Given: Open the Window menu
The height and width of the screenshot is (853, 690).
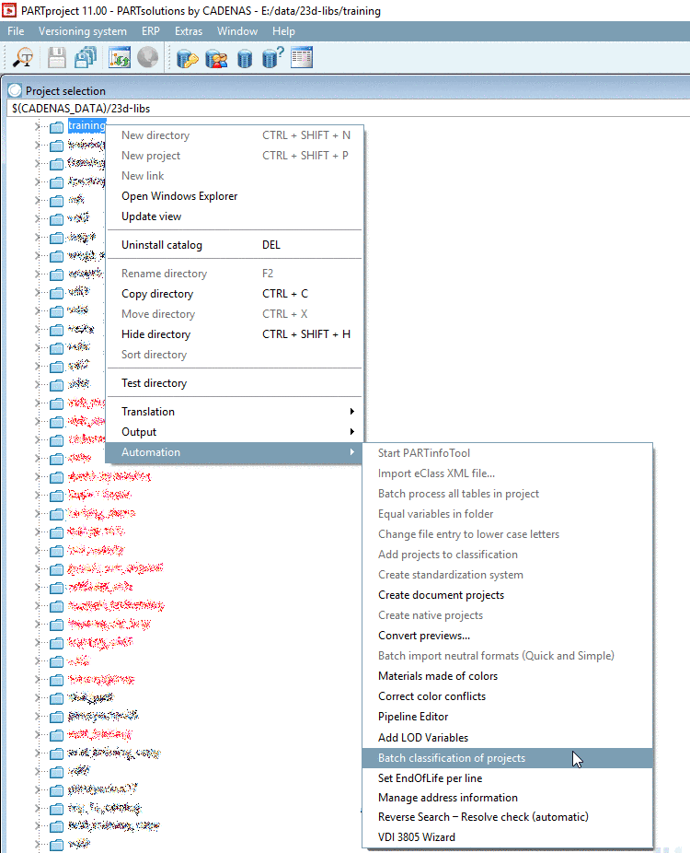Looking at the screenshot, I should (x=237, y=31).
